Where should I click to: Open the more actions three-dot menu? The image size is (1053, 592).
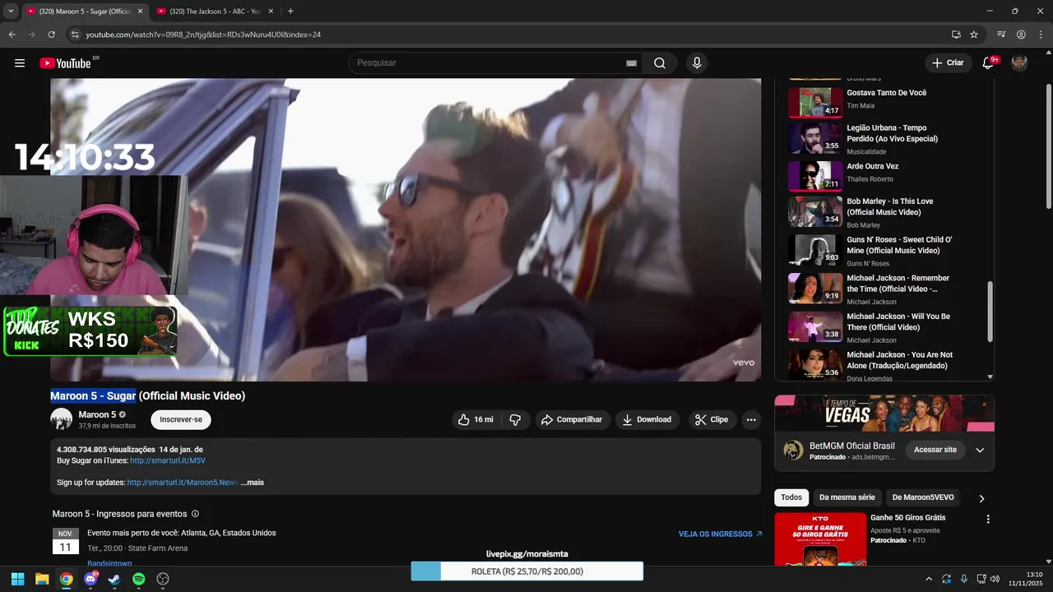751,419
